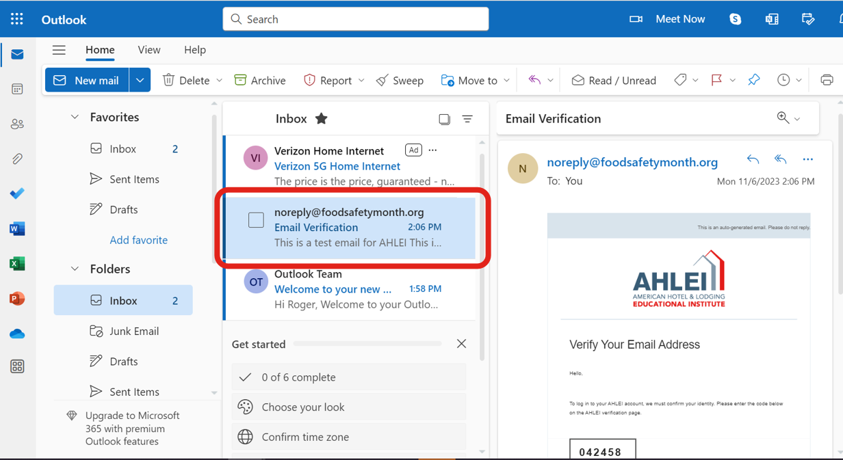Open Mail from the left rail

pos(17,55)
